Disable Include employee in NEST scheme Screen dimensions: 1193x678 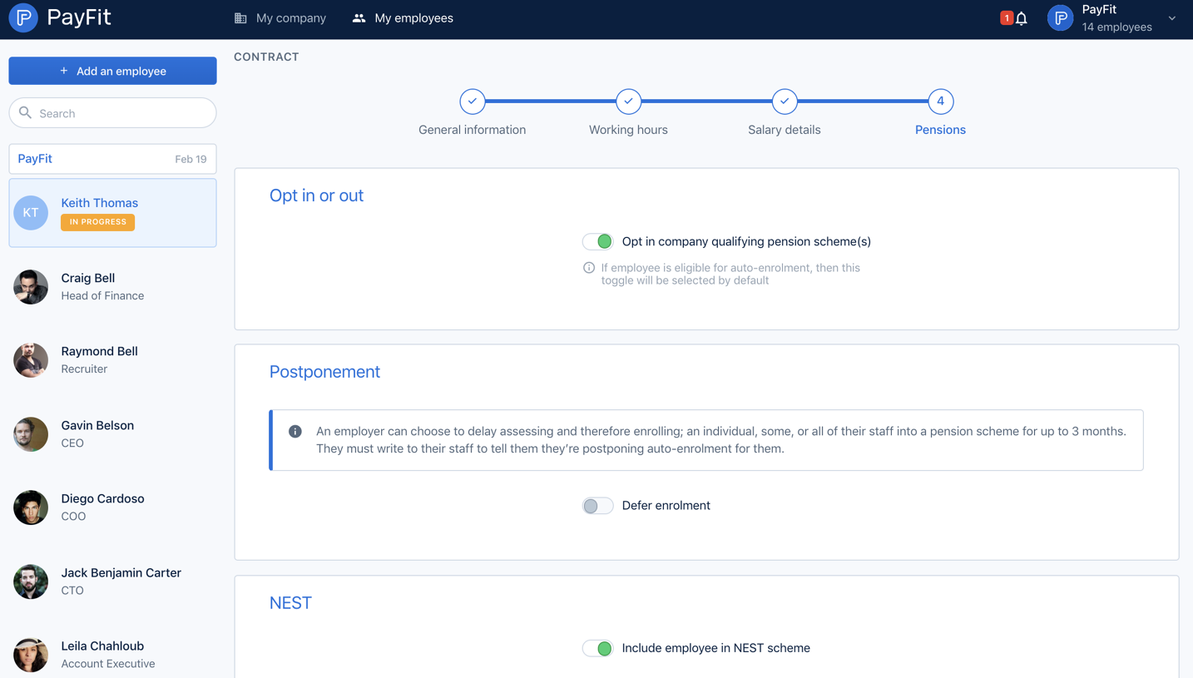pos(597,648)
